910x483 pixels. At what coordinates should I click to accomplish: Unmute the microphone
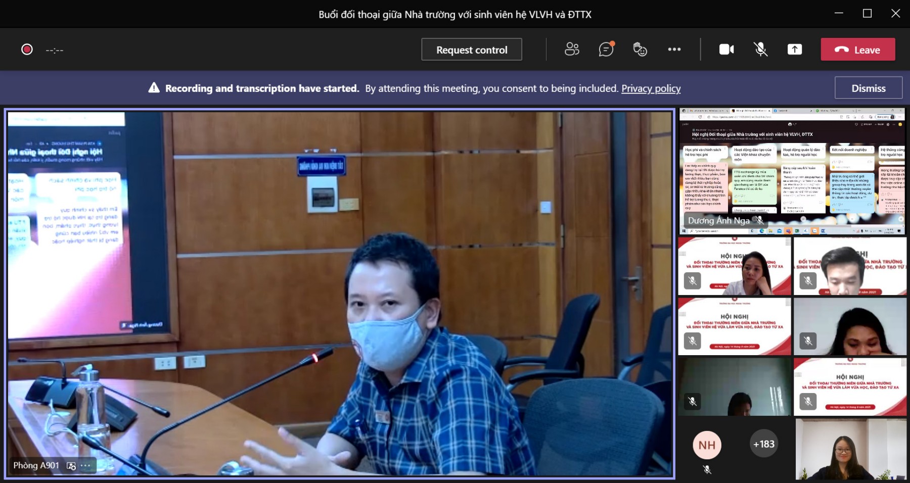tap(760, 49)
